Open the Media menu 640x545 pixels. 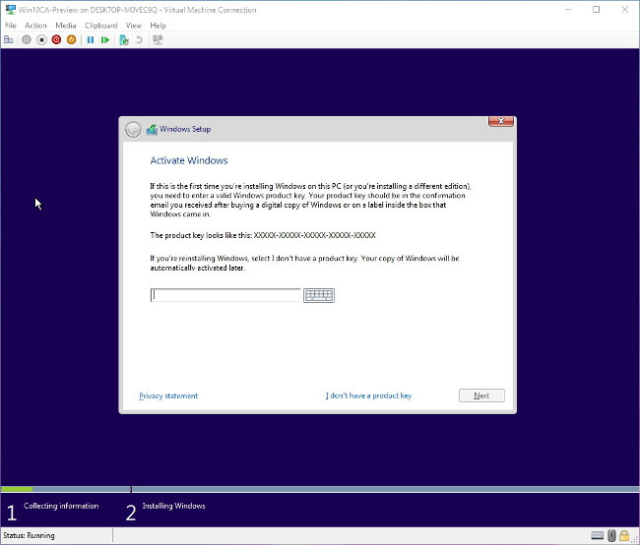[x=66, y=26]
